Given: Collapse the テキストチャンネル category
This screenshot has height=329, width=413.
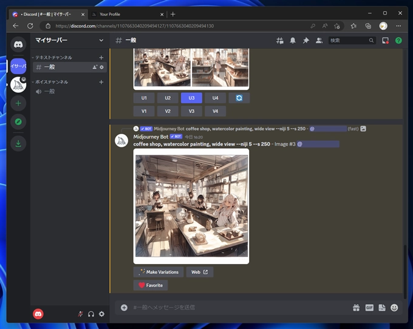Looking at the screenshot, I should click(x=52, y=58).
